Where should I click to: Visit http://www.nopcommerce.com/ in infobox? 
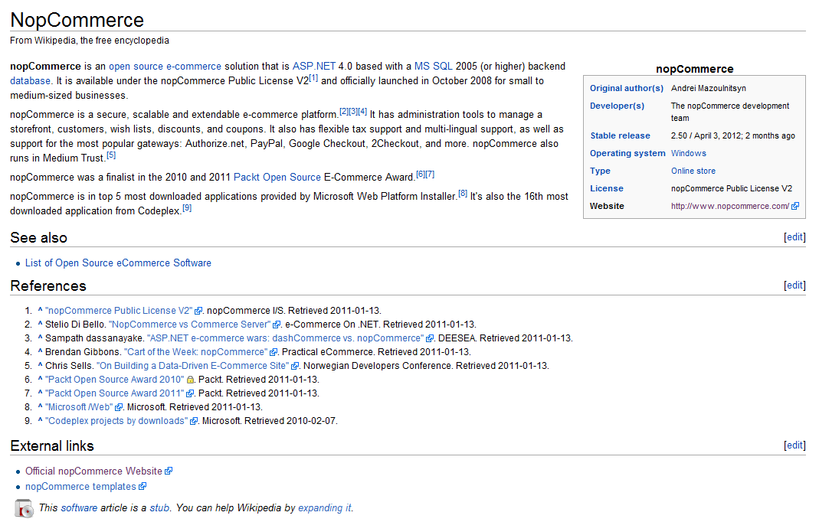click(729, 206)
